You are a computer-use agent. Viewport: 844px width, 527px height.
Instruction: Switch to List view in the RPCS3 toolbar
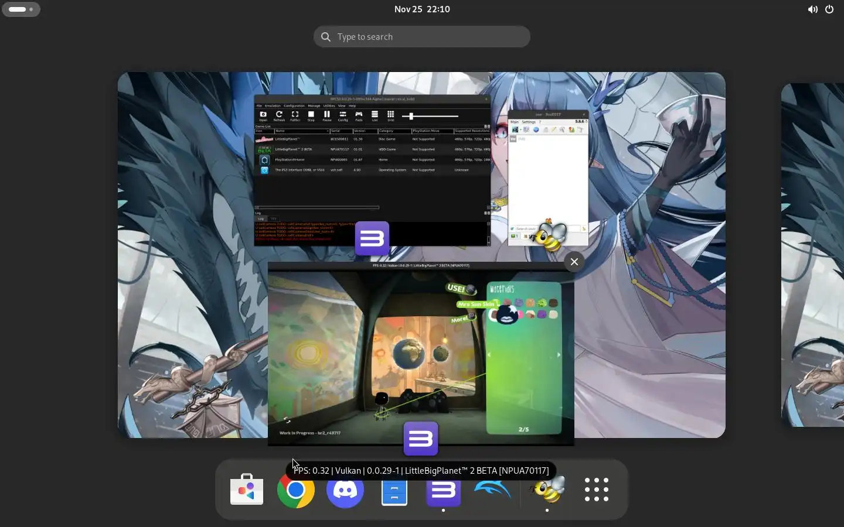tap(375, 116)
